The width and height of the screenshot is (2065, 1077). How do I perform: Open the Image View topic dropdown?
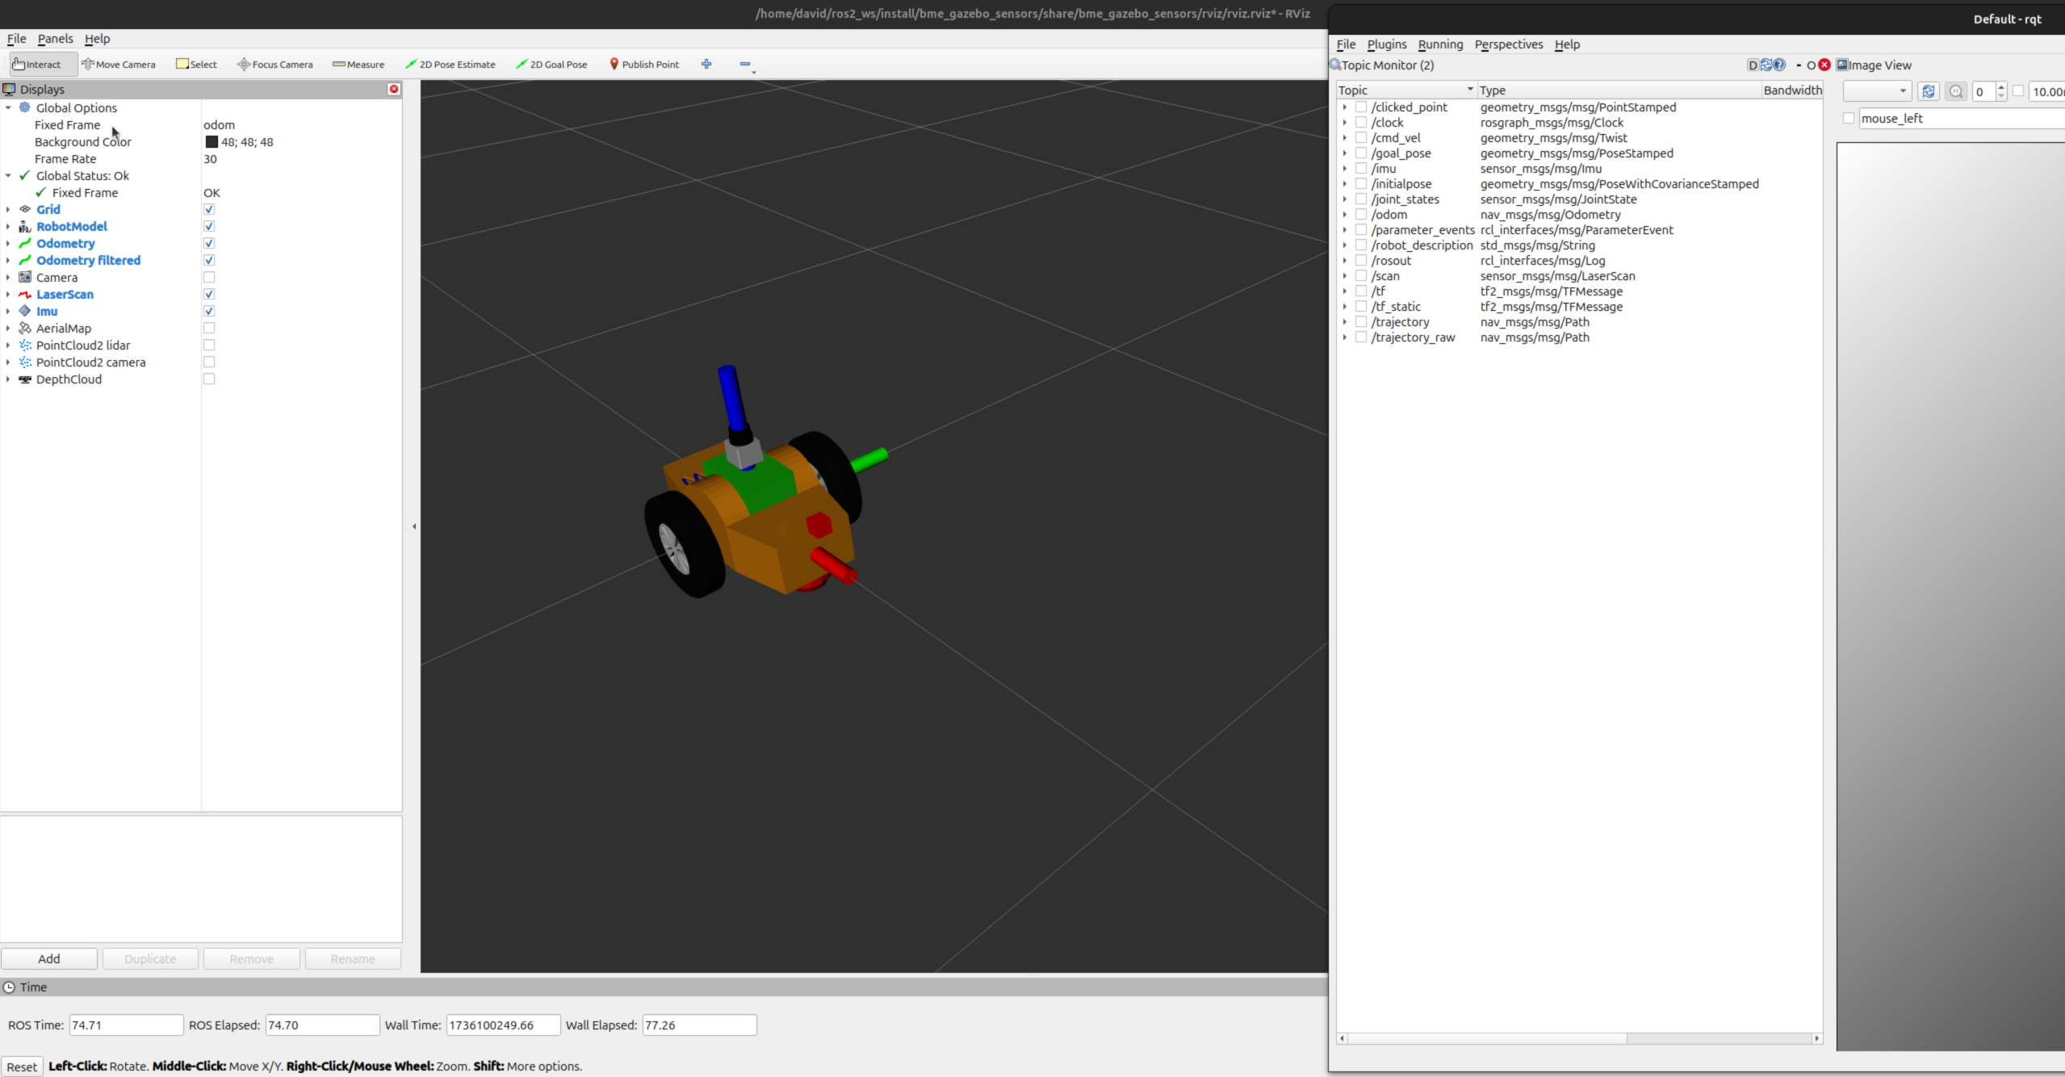[1877, 91]
